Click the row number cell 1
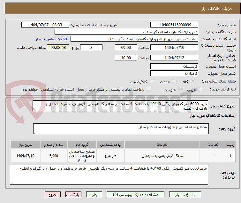 click(x=230, y=156)
